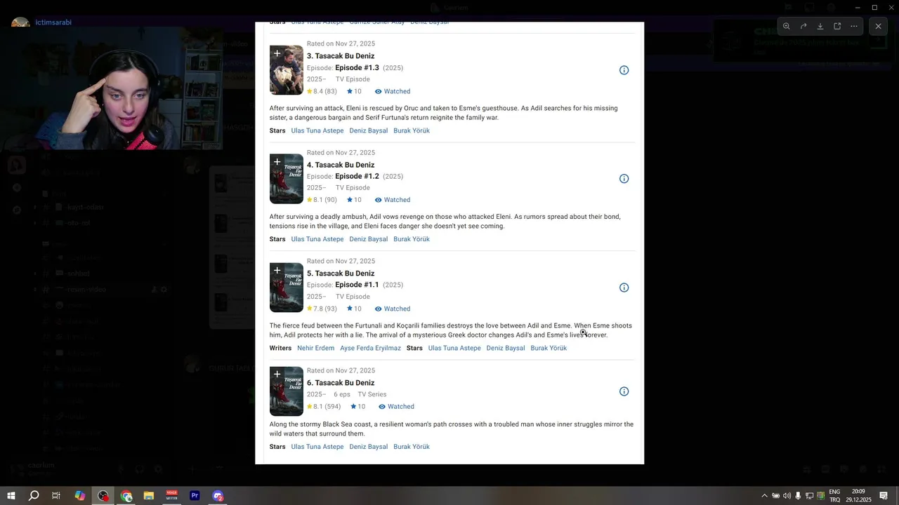Image resolution: width=899 pixels, height=505 pixels.
Task: Open OBS Studio from the taskbar
Action: [x=103, y=496]
